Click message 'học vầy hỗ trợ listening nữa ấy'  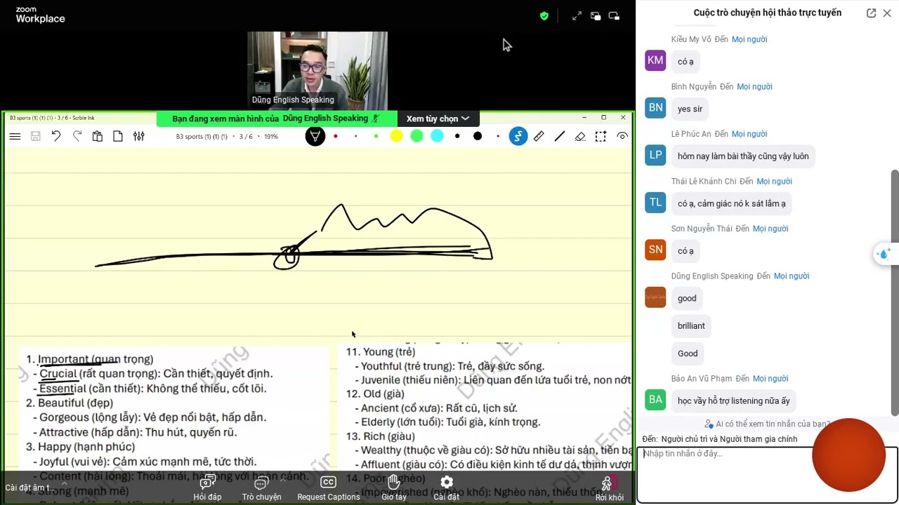pos(734,400)
